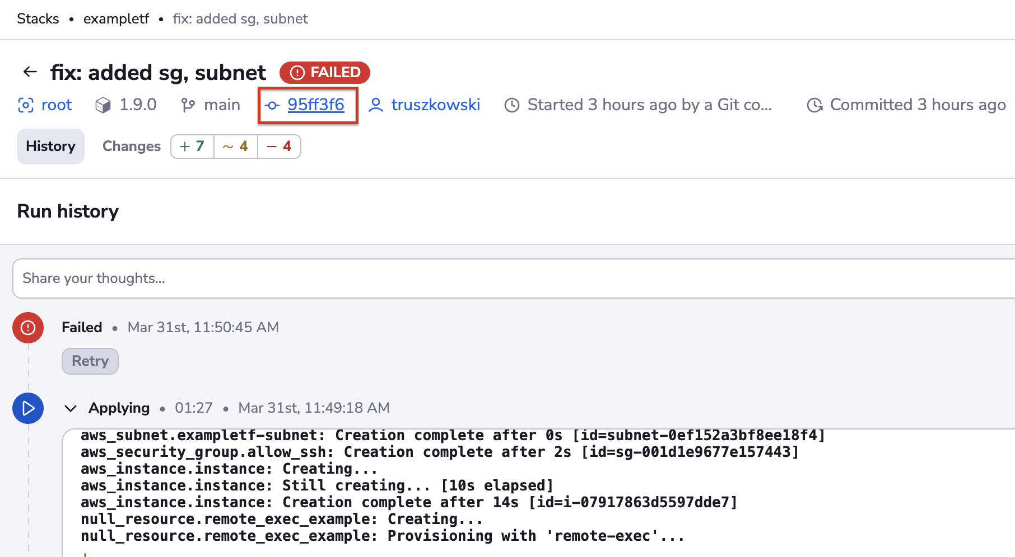The image size is (1015, 557).
Task: Select the History tab
Action: [50, 146]
